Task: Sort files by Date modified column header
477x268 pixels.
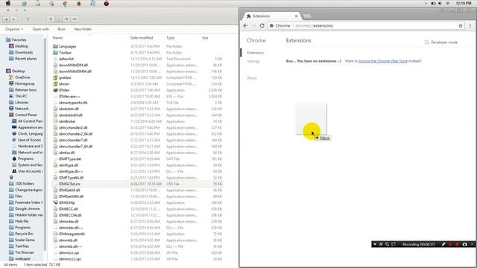Action: click(x=142, y=38)
